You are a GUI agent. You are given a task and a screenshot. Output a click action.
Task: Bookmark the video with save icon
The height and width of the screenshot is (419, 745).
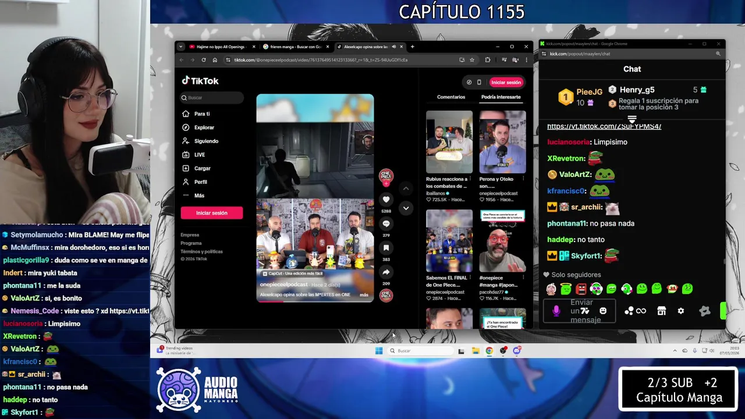click(x=386, y=248)
